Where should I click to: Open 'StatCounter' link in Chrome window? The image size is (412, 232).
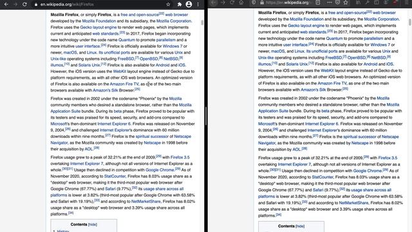pos(115,176)
